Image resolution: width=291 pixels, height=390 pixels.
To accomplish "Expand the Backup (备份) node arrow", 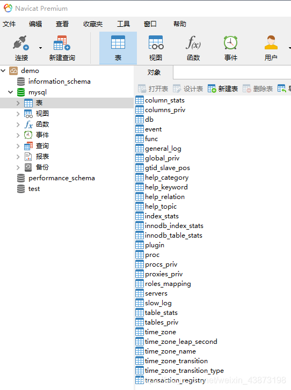I will coord(18,167).
